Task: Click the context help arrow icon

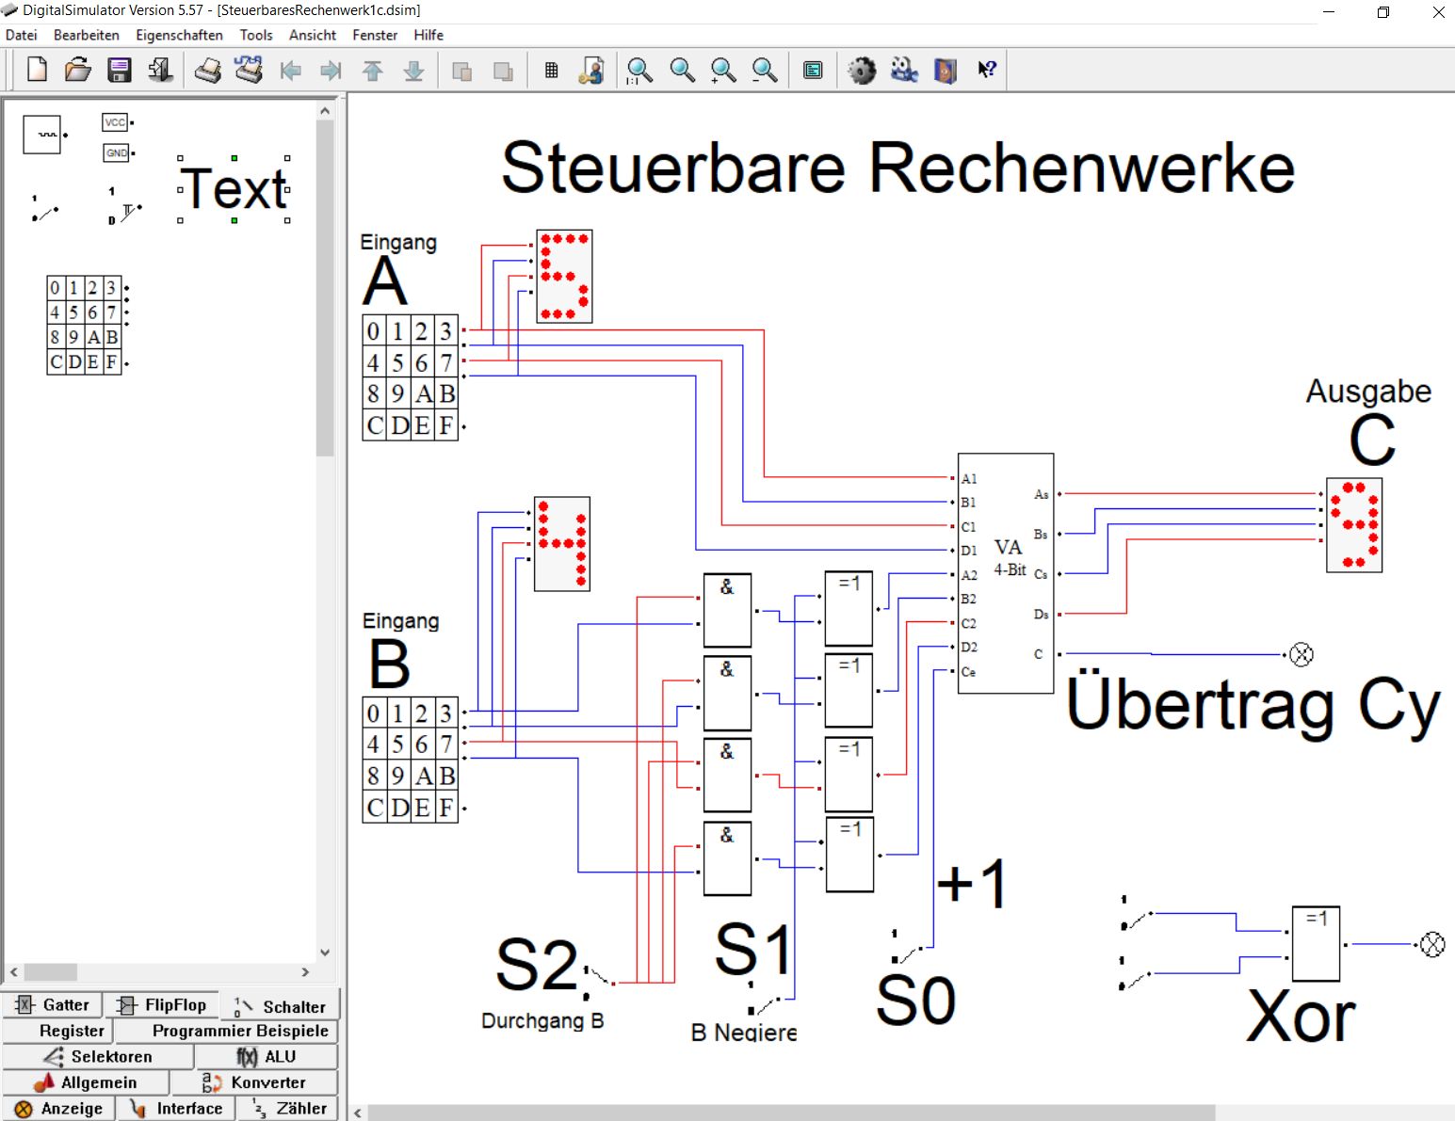Action: pos(986,70)
